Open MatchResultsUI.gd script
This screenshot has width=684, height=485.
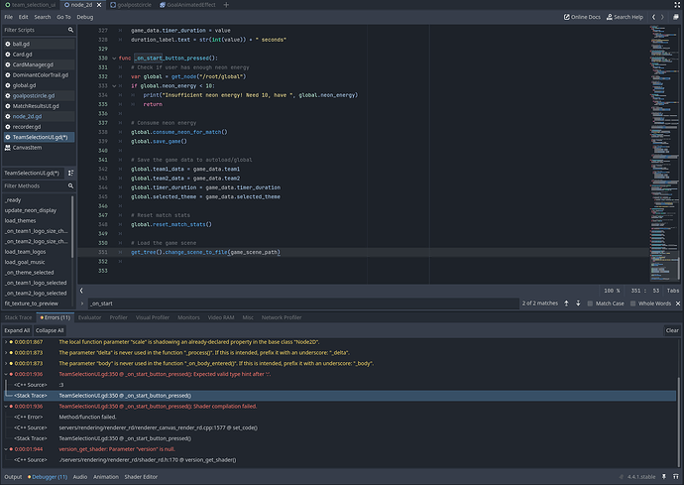pos(39,106)
